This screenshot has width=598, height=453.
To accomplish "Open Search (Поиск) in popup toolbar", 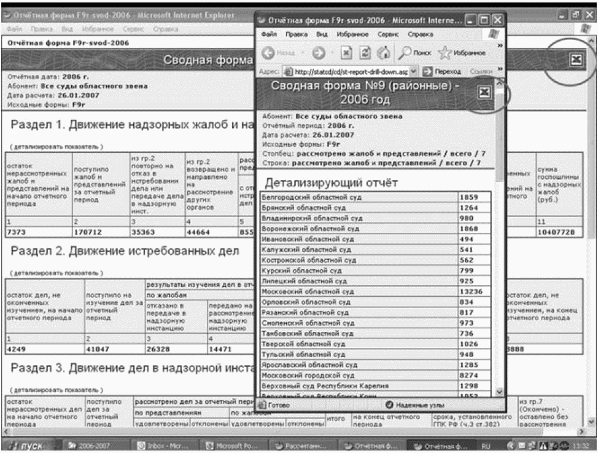I will coord(415,53).
